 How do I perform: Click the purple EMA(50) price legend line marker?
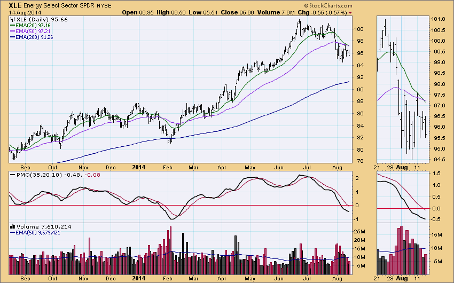[12, 32]
